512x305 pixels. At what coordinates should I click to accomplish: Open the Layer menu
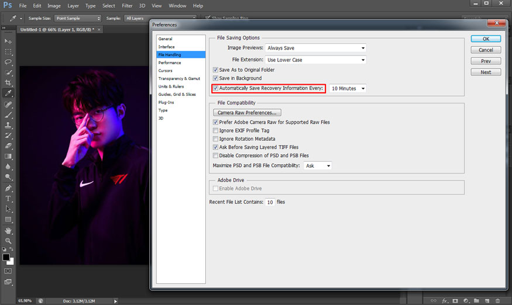pyautogui.click(x=73, y=6)
